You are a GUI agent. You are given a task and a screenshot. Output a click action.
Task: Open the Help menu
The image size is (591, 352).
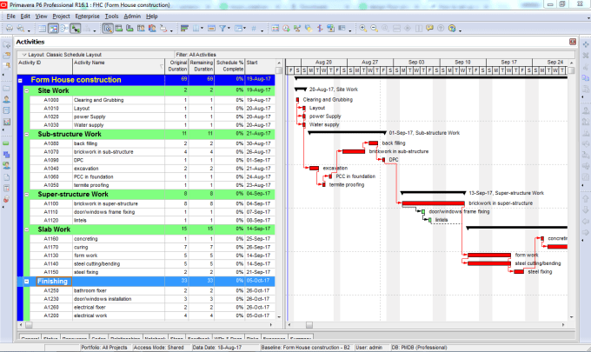(x=152, y=17)
